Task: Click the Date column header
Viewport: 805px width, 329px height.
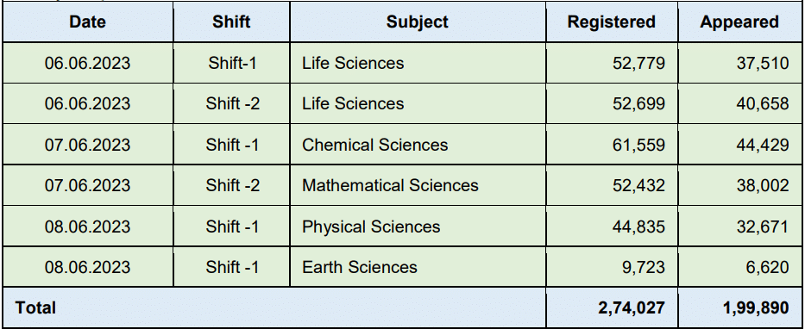Action: pyautogui.click(x=88, y=22)
